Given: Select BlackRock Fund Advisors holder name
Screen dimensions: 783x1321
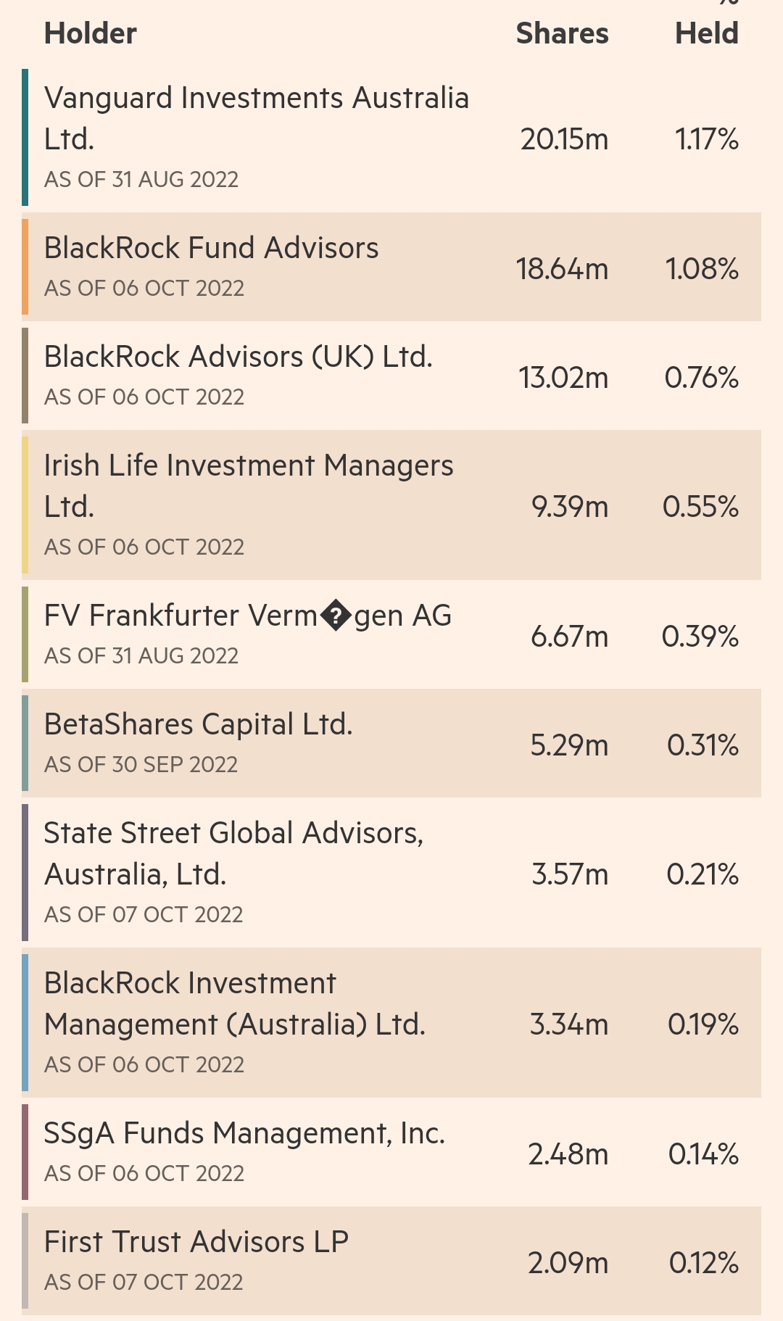Looking at the screenshot, I should (x=211, y=248).
